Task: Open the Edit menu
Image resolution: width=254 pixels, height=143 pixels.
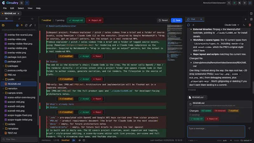Action: click(x=12, y=8)
